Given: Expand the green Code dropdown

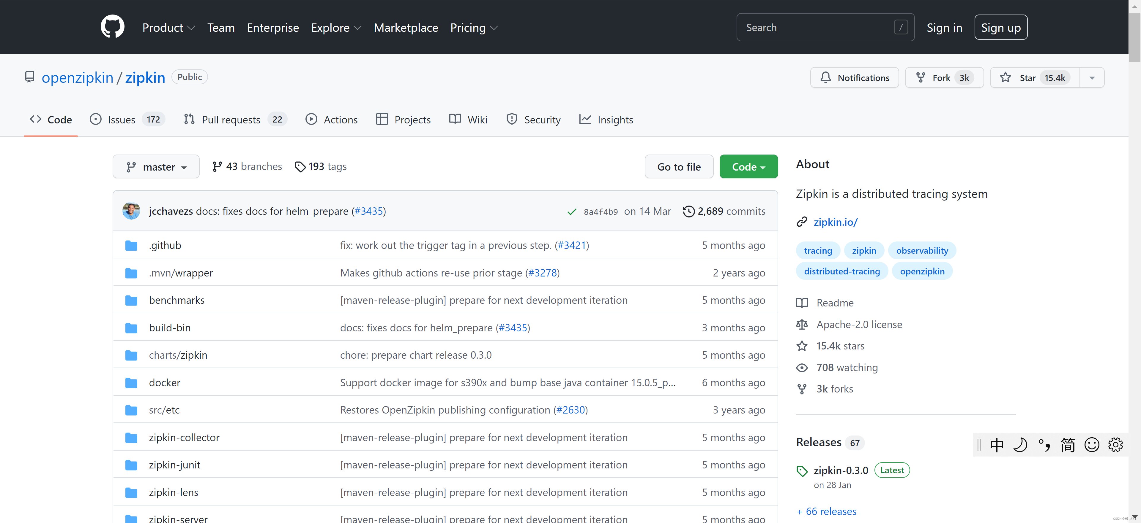Looking at the screenshot, I should click(x=748, y=167).
